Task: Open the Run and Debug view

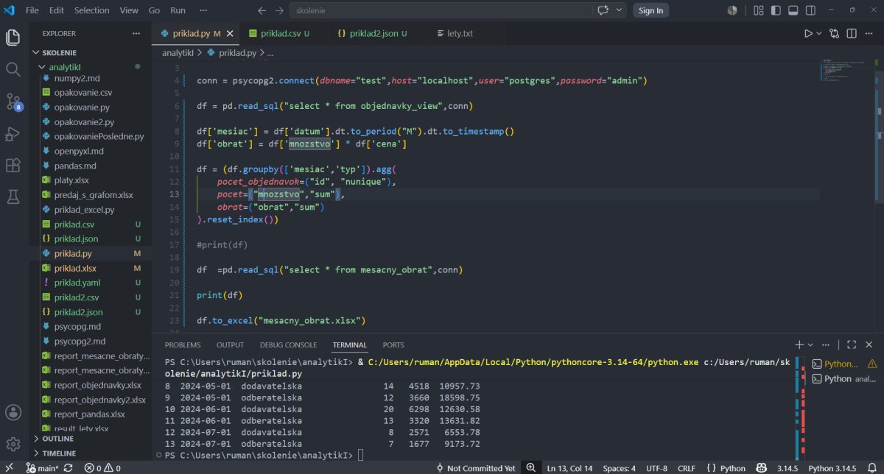Action: [x=13, y=134]
